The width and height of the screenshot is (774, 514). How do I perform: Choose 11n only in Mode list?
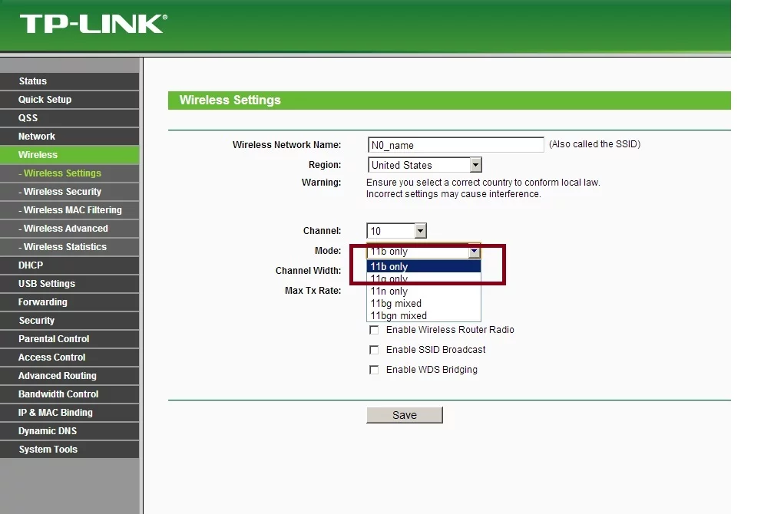coord(424,291)
